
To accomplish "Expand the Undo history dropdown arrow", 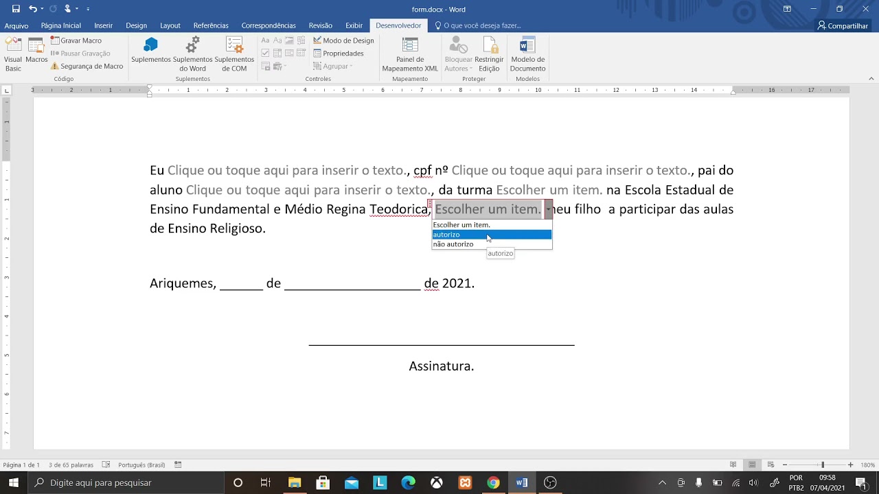I will pyautogui.click(x=42, y=9).
